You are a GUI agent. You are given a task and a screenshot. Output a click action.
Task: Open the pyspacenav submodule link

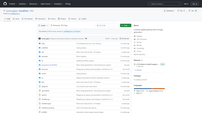[49, 65]
